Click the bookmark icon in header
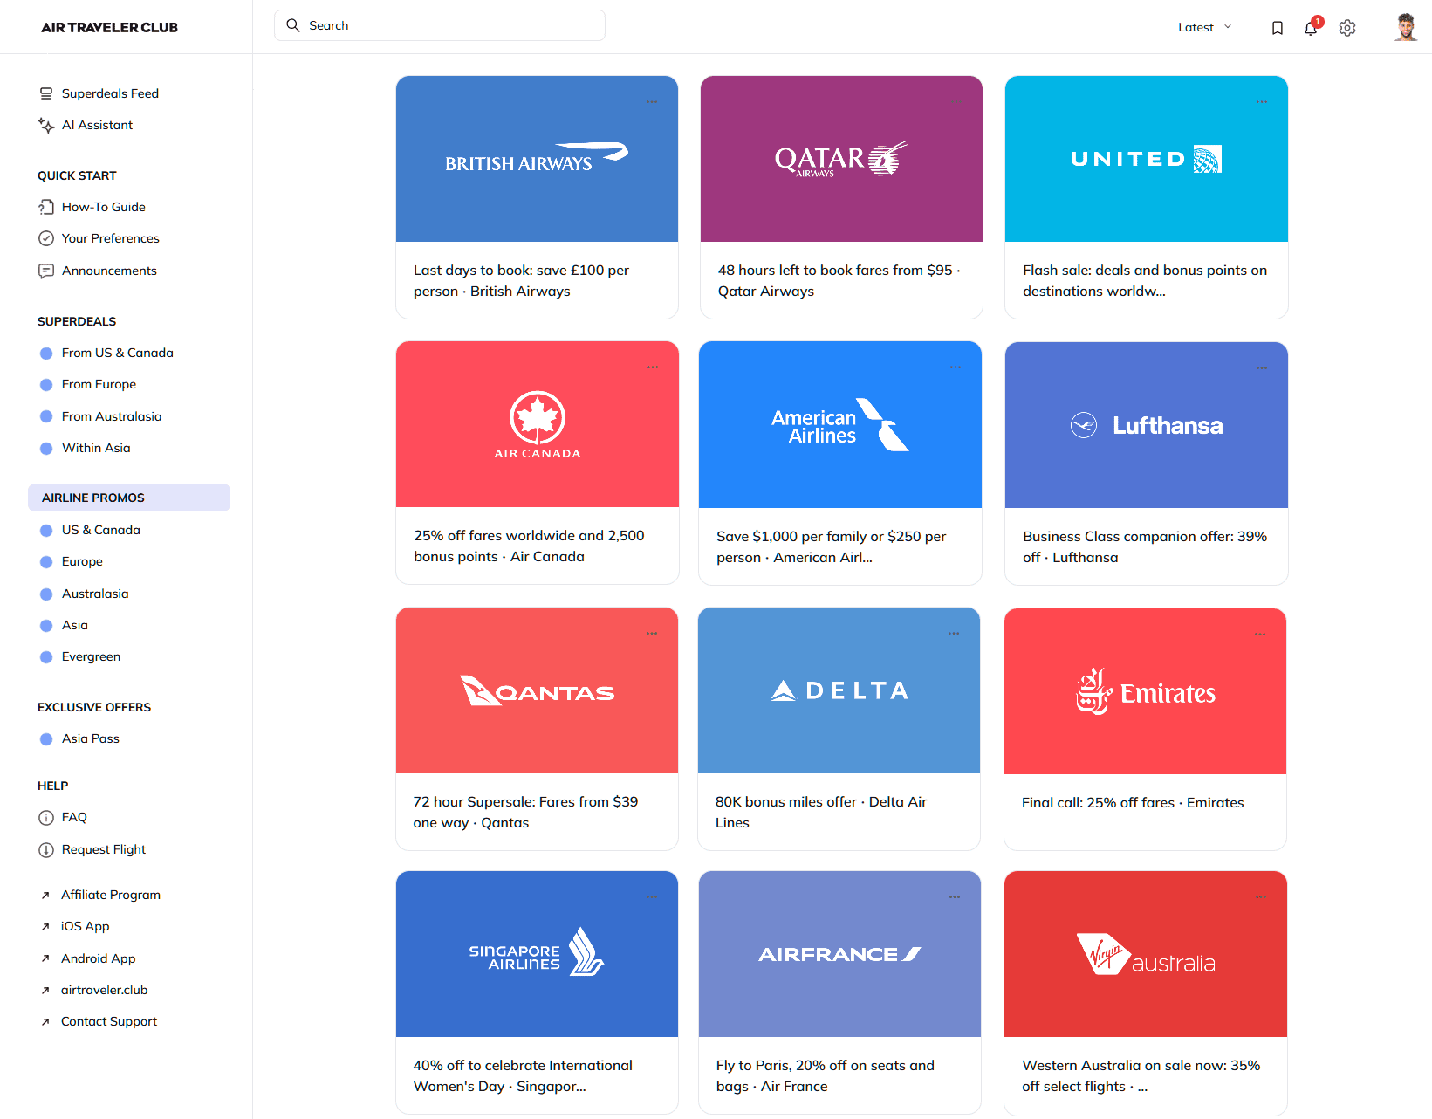1432x1119 pixels. pos(1277,28)
